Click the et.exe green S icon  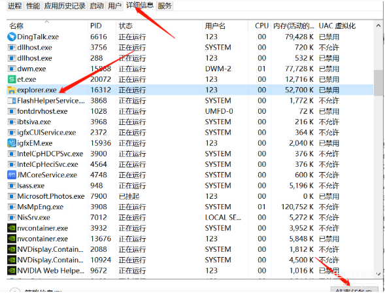tap(12, 79)
